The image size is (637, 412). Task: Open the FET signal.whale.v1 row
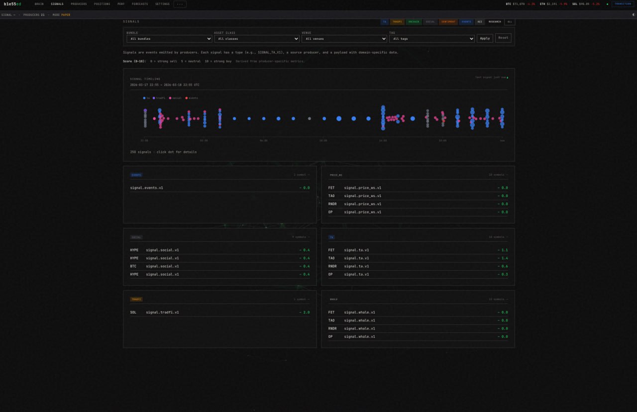tap(418, 312)
